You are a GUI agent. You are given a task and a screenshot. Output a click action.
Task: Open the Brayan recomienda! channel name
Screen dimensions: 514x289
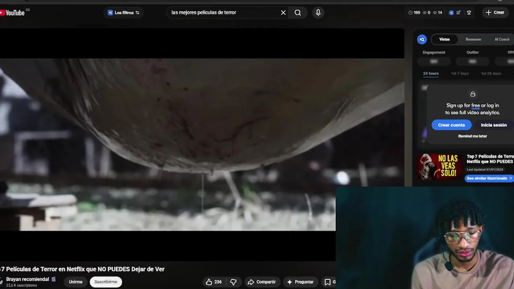28,279
